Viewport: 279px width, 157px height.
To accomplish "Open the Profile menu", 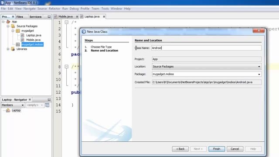I will [x=85, y=9].
